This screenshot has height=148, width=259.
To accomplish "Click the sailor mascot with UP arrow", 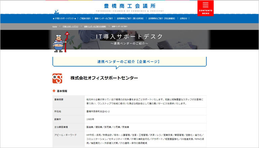I will click(x=61, y=42).
